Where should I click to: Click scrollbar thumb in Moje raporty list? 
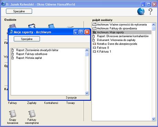coord(87,54)
